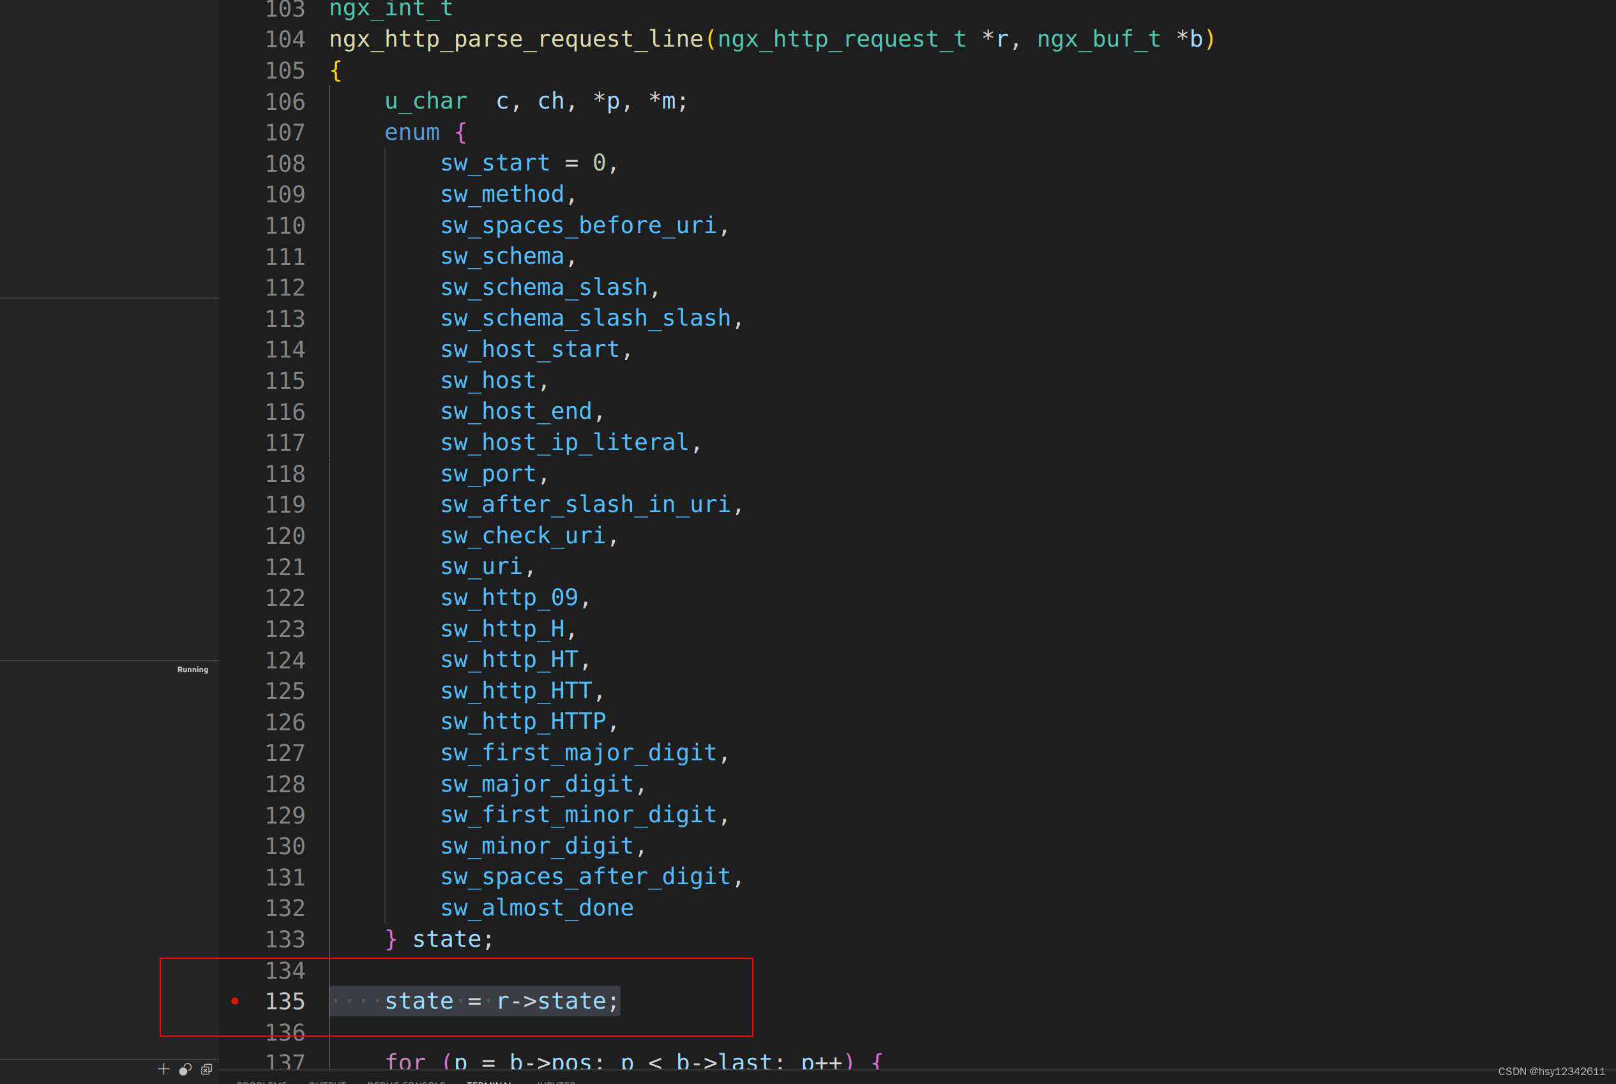Click the ngx_http_request_t parameter type
This screenshot has height=1084, width=1616.
pyautogui.click(x=842, y=40)
